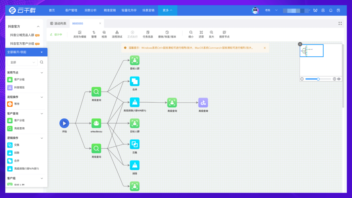
Task: Click the 整理 arrange icon in toolbar
Action: tap(94, 33)
